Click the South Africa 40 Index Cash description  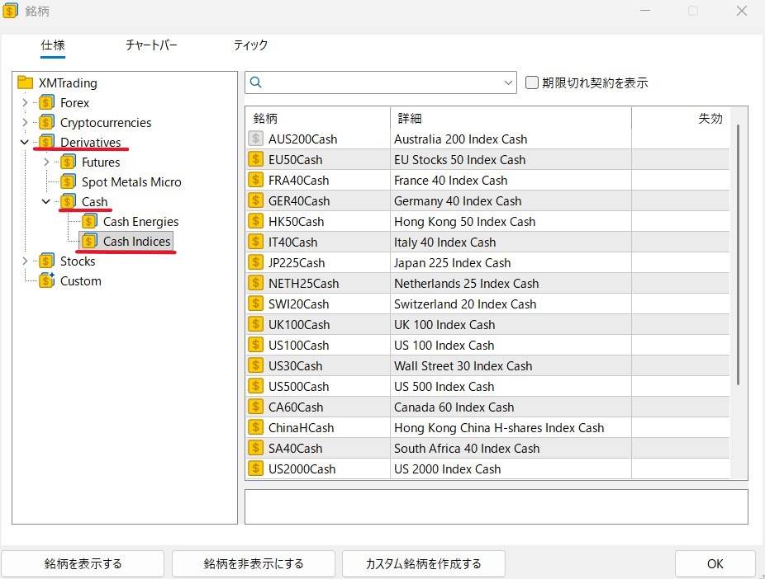point(467,449)
